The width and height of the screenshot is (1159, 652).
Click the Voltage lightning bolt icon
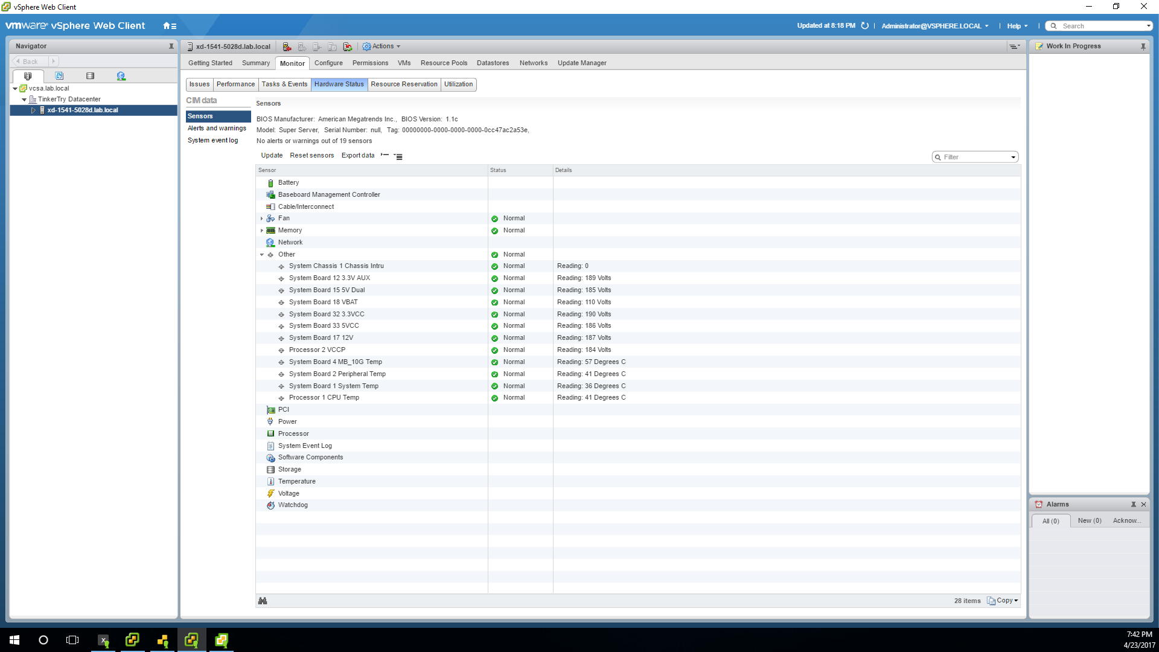coord(270,494)
